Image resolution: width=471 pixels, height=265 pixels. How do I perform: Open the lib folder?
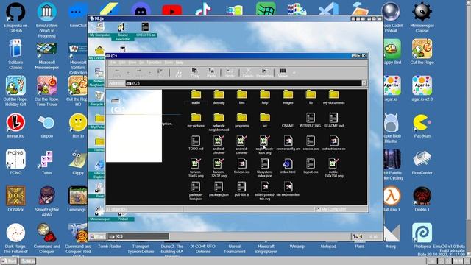pos(311,97)
